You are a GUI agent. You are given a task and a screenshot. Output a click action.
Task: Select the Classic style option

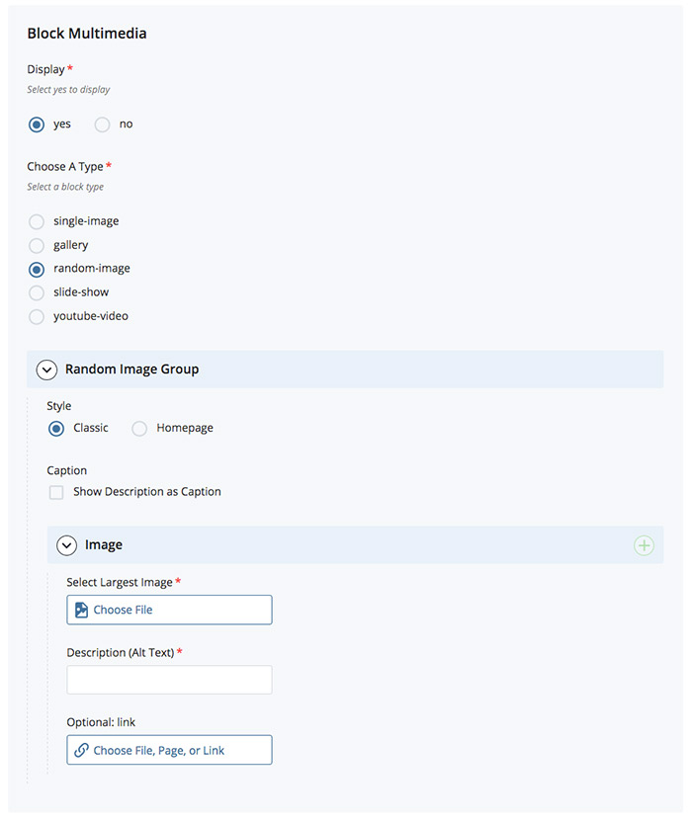tap(56, 429)
